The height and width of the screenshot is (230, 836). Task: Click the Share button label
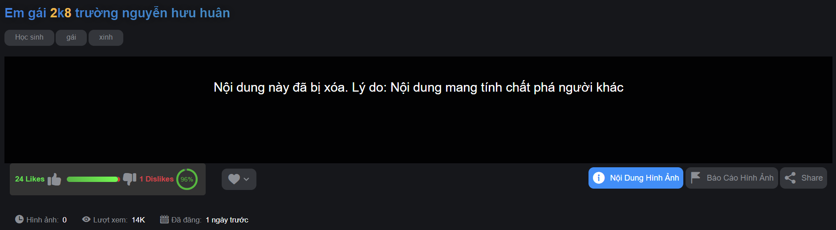[x=812, y=178]
